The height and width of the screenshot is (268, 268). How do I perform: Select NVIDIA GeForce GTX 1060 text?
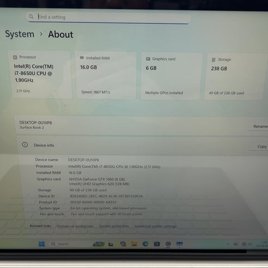click(x=97, y=179)
